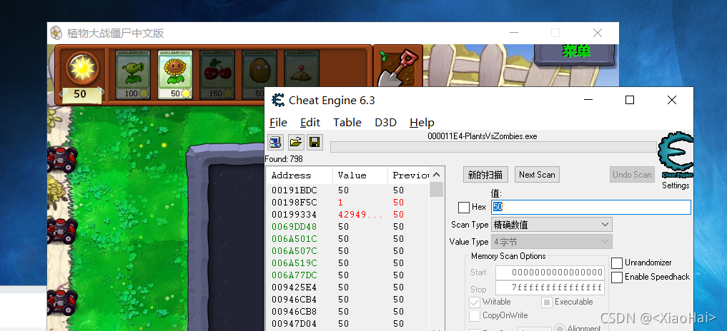Click the 新的扫描 new scan button
This screenshot has width=727, height=331.
pyautogui.click(x=485, y=175)
